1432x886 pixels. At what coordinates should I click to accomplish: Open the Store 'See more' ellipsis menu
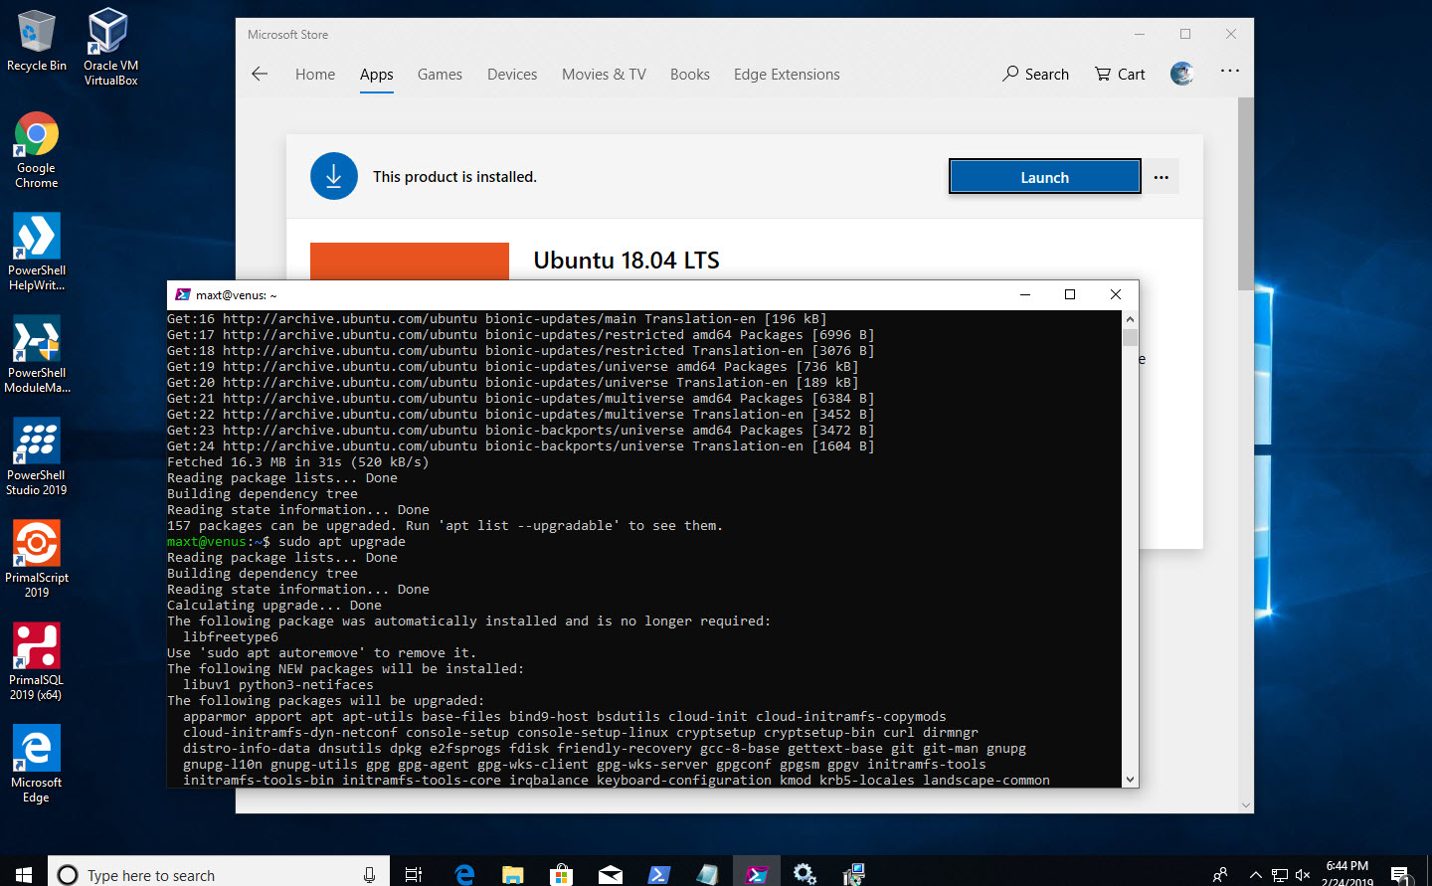[1230, 72]
